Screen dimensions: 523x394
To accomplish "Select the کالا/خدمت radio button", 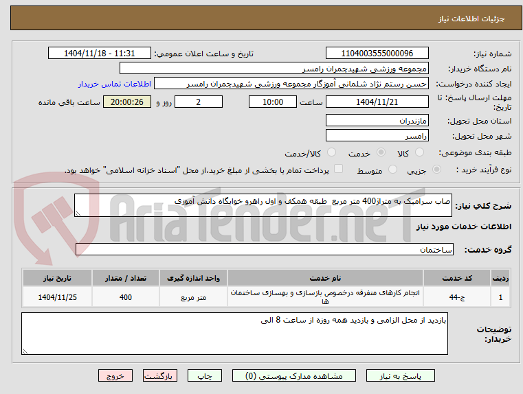I will (331, 152).
